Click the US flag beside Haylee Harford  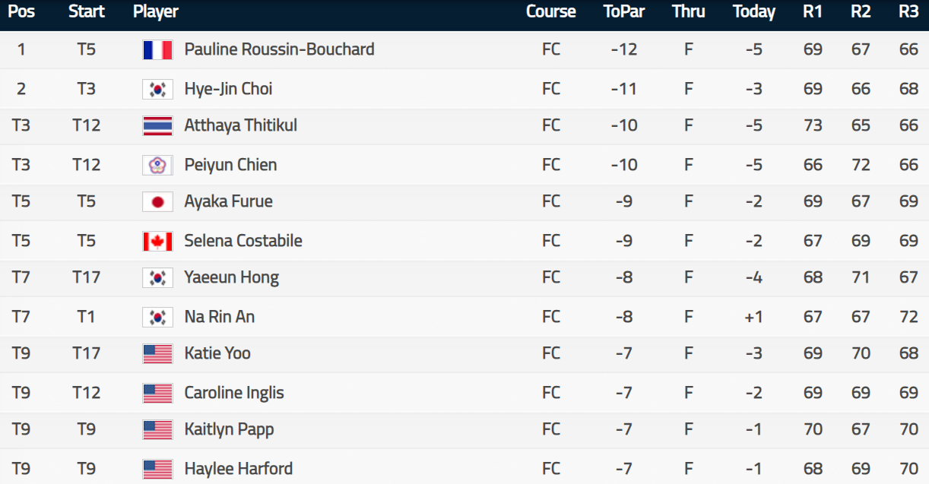[157, 469]
